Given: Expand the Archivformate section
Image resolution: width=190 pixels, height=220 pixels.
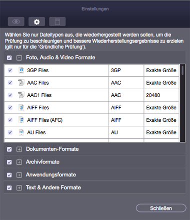Looking at the screenshot, I should coord(19,162).
